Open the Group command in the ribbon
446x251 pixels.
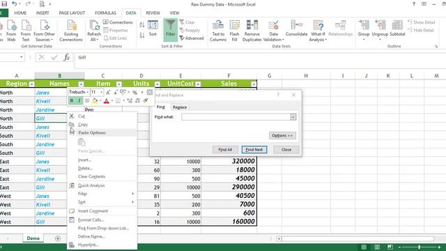[364, 30]
